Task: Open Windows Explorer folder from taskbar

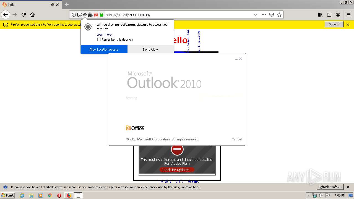Action: tap(31, 195)
